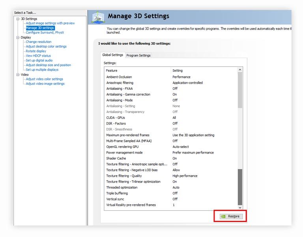
Task: Collapse the Video tree node
Action: pyautogui.click(x=18, y=75)
